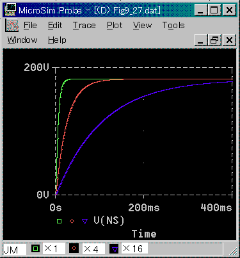The width and height of the screenshot is (240, 258).
Task: Click the green curve in the plot
Action: pyautogui.click(x=59, y=111)
